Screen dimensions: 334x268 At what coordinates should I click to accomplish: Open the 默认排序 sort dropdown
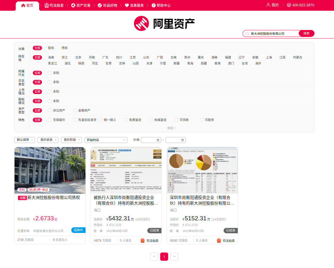point(25,140)
